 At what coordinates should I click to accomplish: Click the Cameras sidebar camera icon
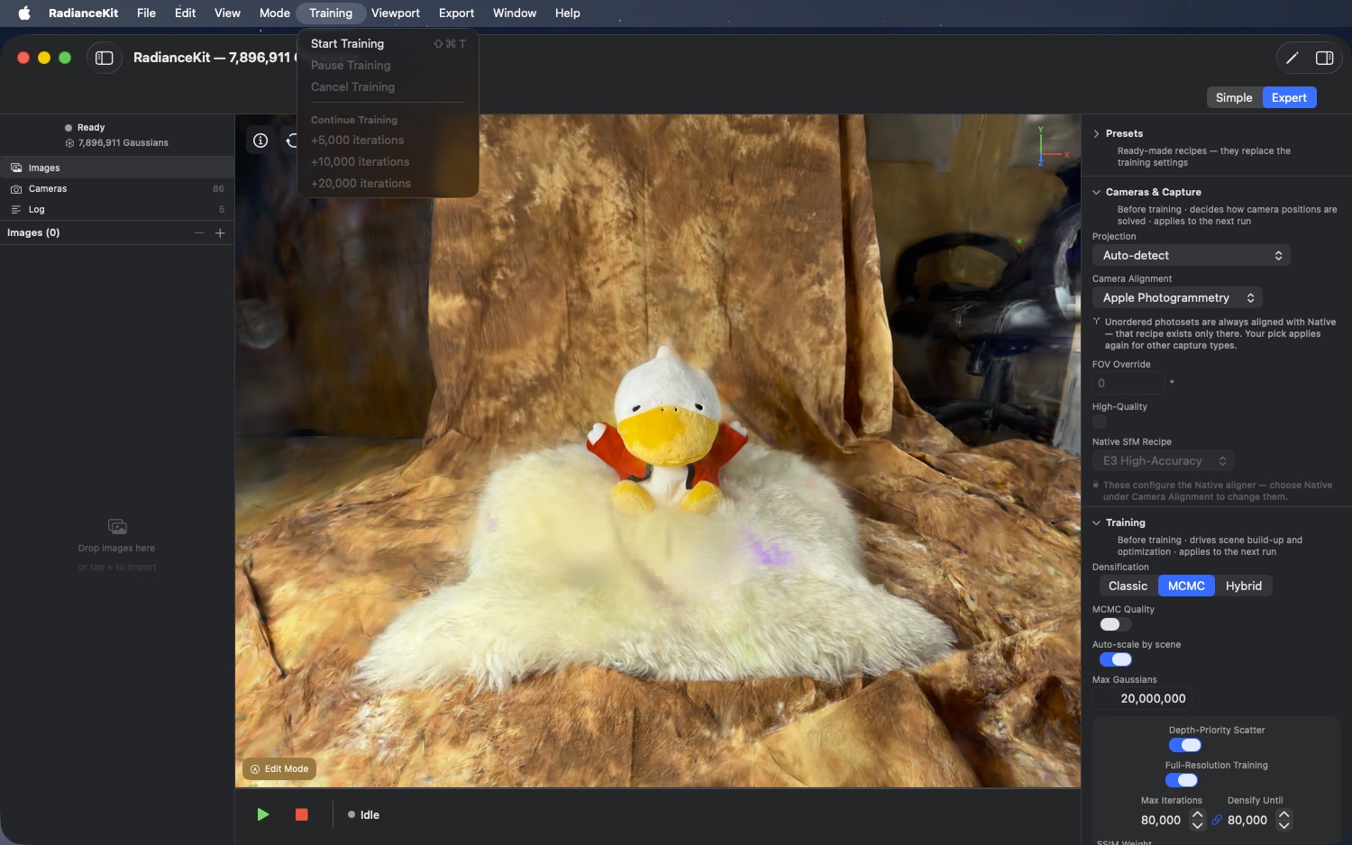[x=16, y=189]
